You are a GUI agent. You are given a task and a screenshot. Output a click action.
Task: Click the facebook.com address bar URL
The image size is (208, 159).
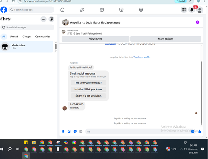click(x=47, y=1)
